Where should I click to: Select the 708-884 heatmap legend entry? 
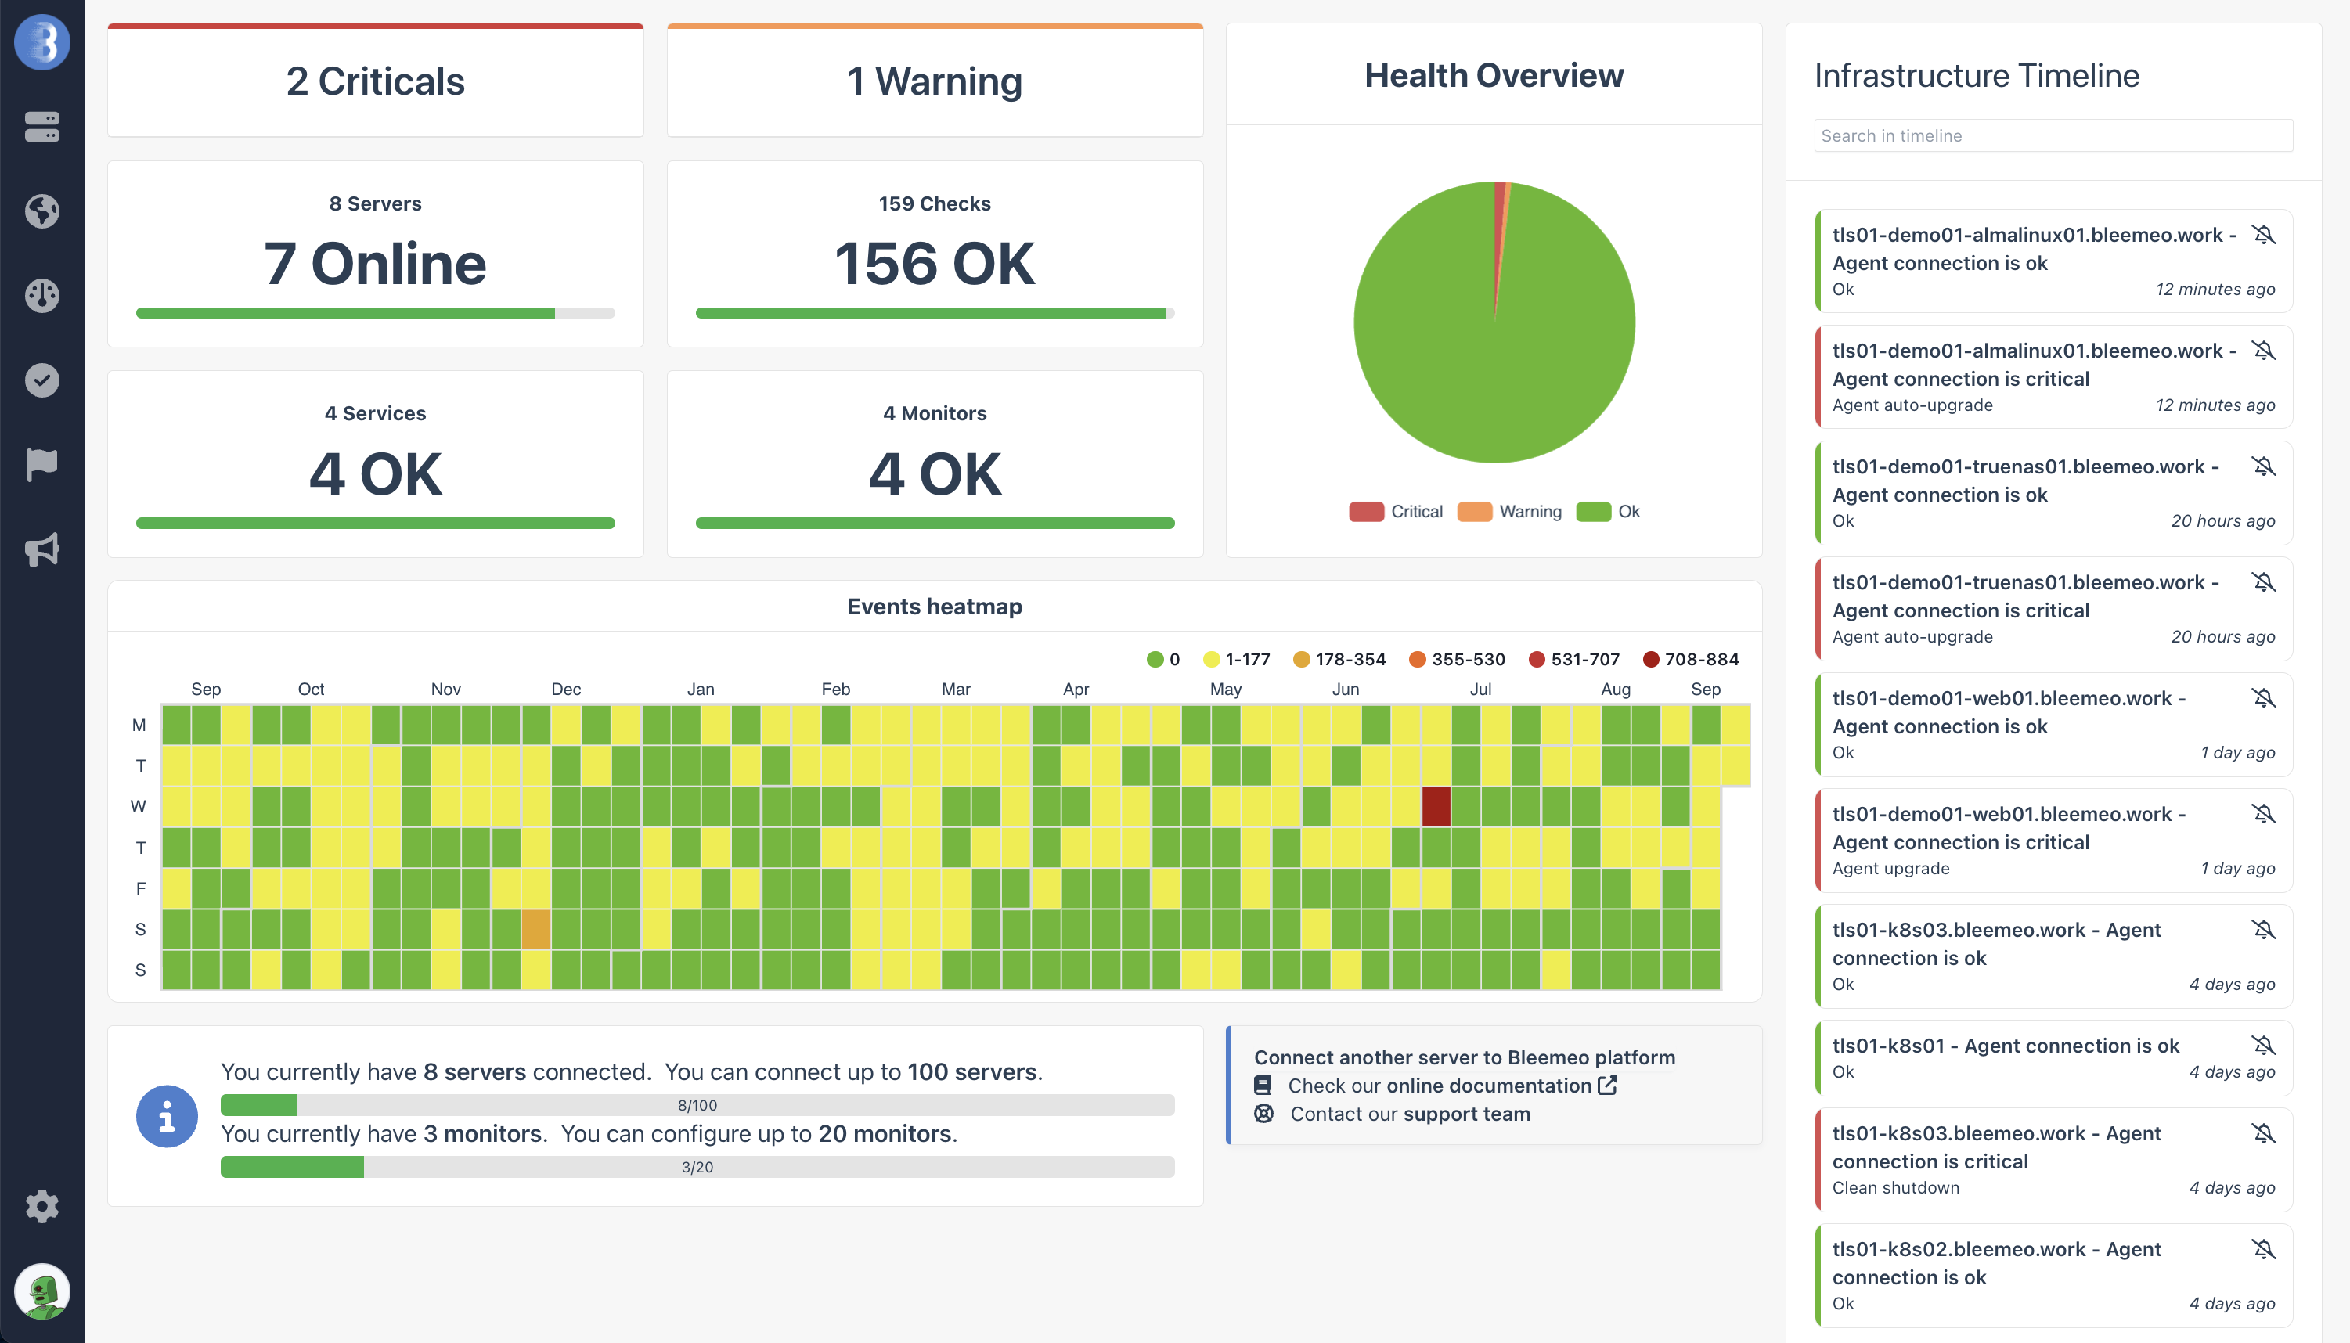tap(1691, 660)
